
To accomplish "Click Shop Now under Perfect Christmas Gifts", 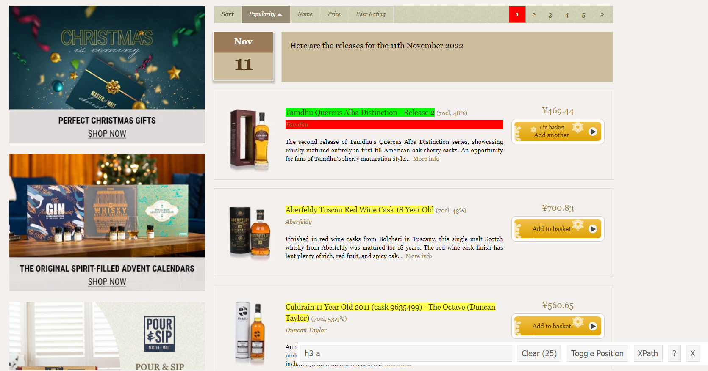I will [107, 134].
